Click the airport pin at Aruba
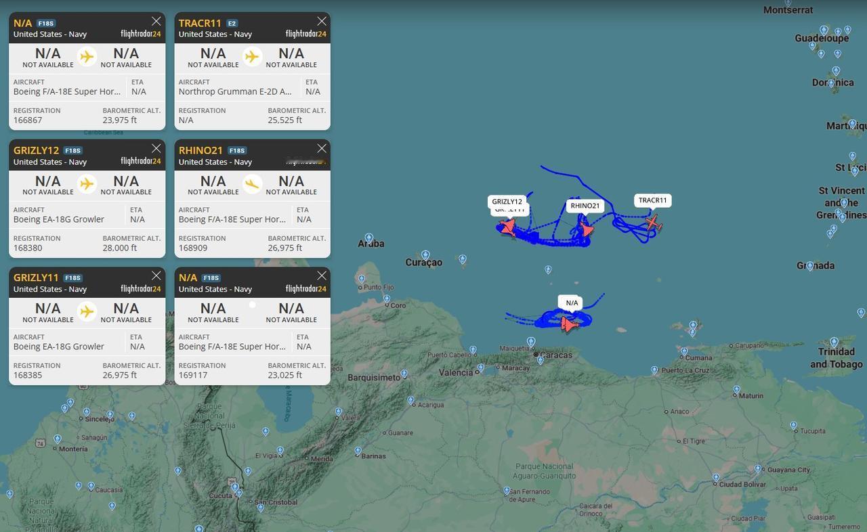The image size is (867, 532). tap(369, 239)
